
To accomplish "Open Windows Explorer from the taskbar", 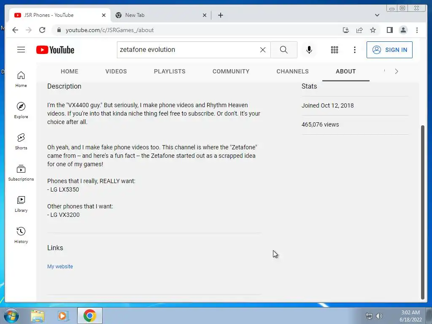I will pos(38,316).
